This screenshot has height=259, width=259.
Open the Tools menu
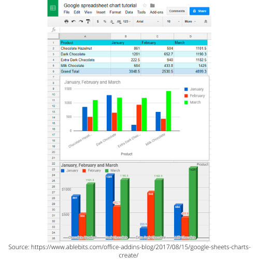point(141,12)
